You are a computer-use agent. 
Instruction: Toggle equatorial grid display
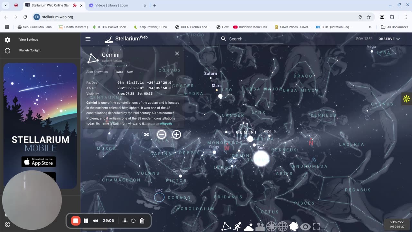(283, 227)
